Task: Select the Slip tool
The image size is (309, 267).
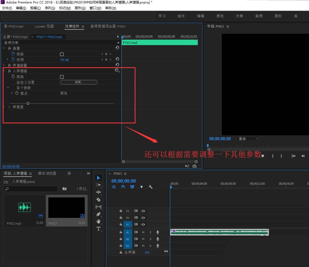Action: pos(98,207)
